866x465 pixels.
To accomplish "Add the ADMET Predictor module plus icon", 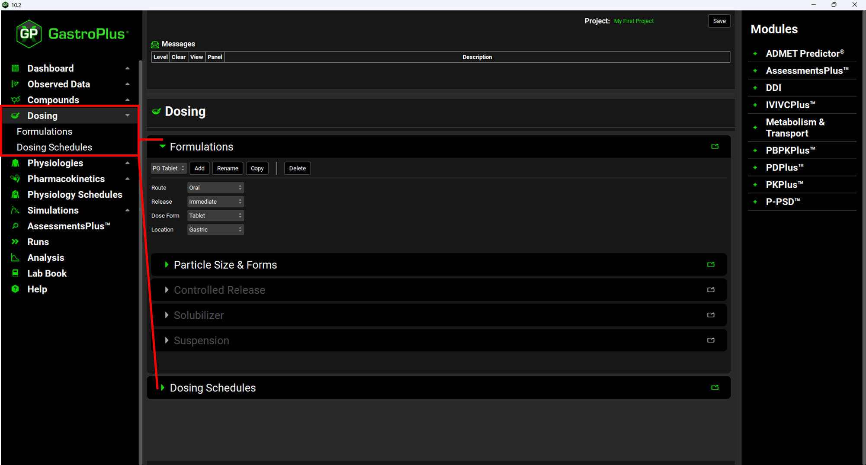I will click(755, 54).
